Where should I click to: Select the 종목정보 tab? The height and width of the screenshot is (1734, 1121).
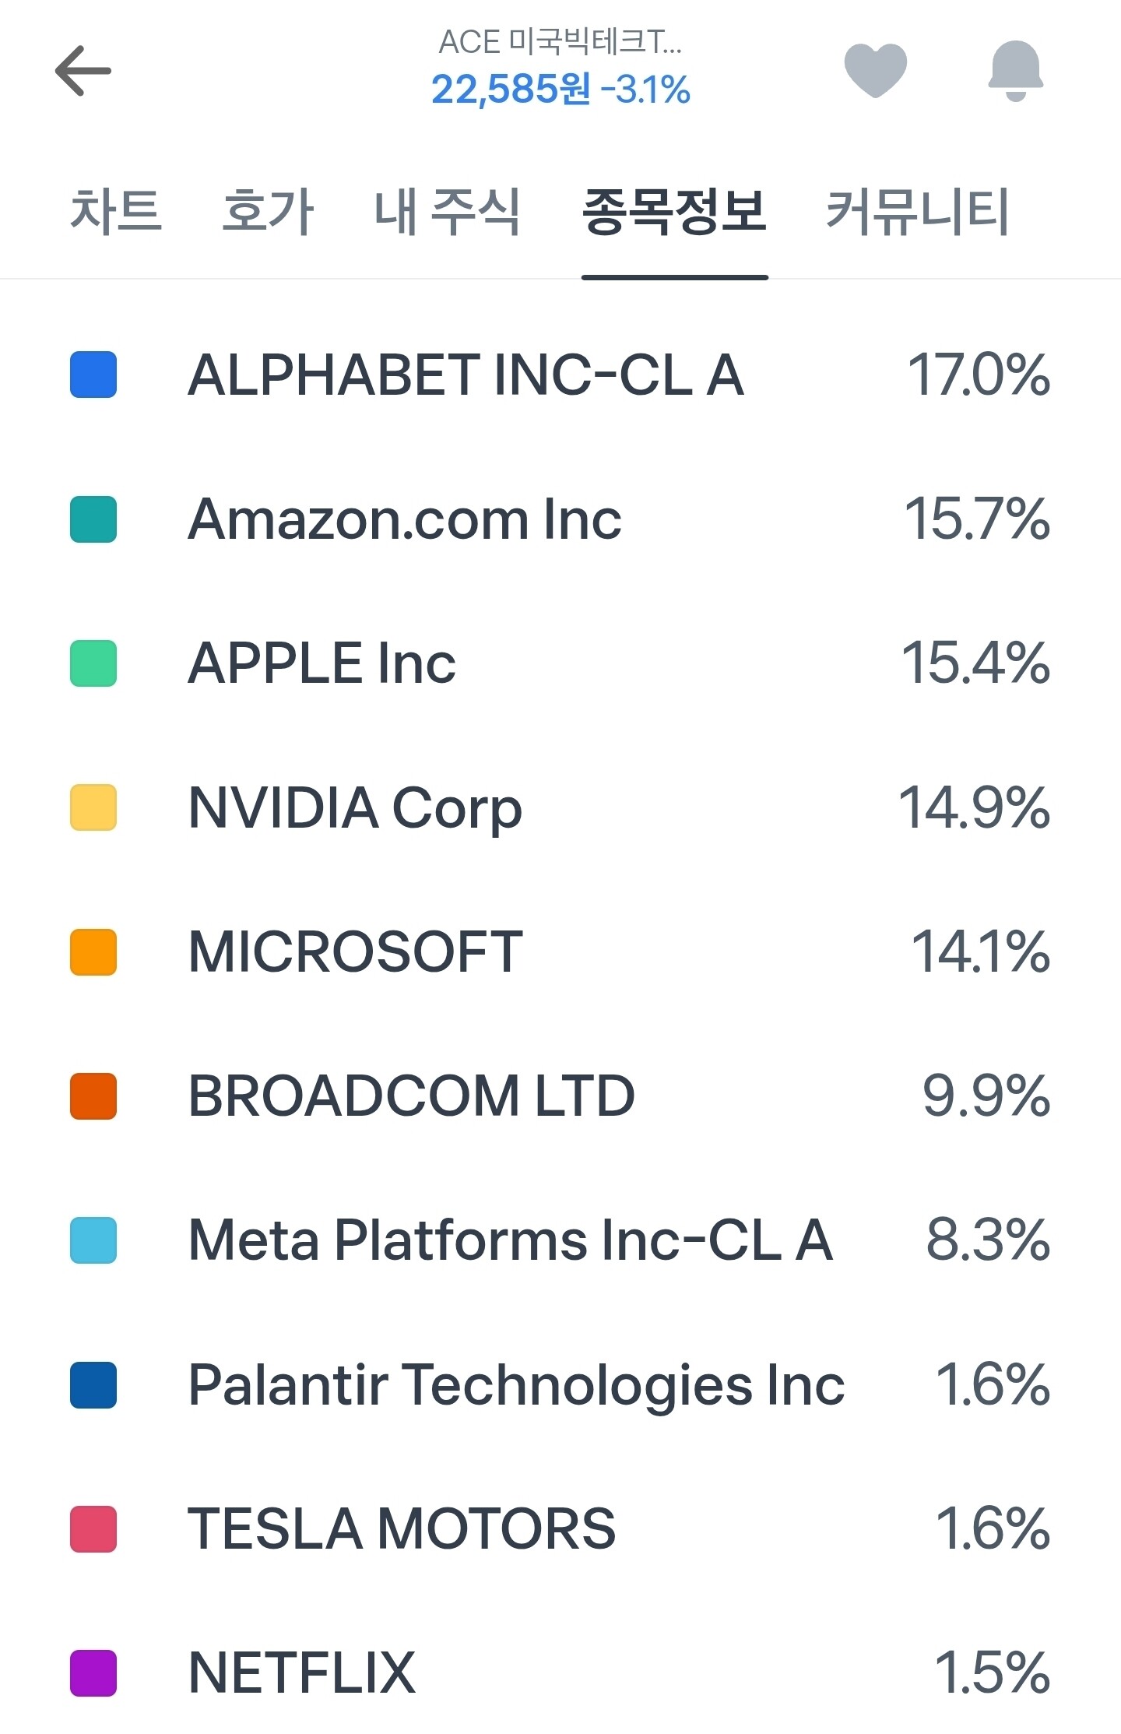[674, 212]
